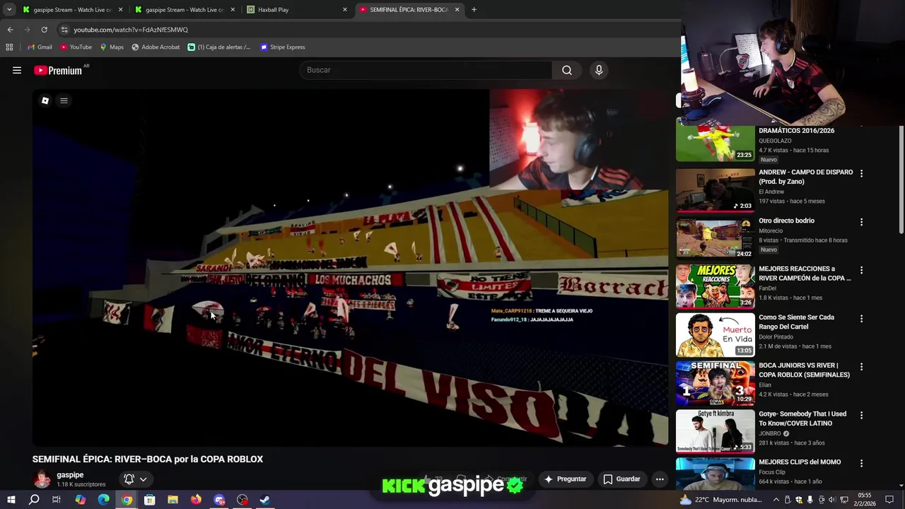Click the recommendations sidebar scrollbar
Screen dimensions: 905x509
click(901, 180)
